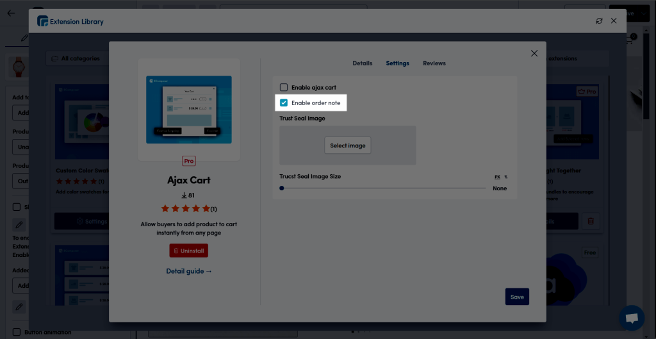Click the download count 81
This screenshot has height=339, width=656.
(188, 195)
